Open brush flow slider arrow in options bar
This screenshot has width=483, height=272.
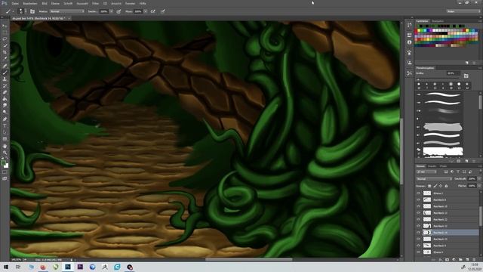coord(145,11)
